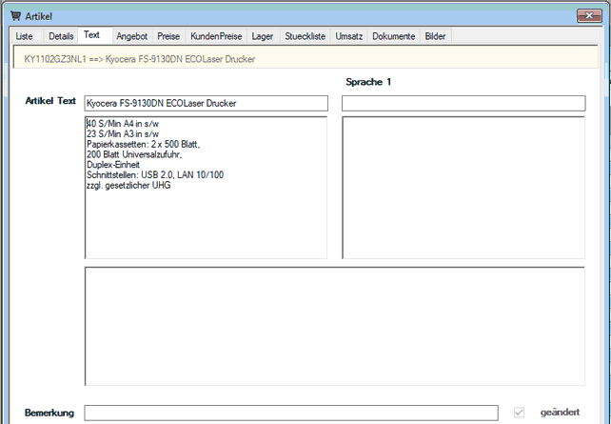Focus the Bemerkung input field
This screenshot has width=611, height=424.
tap(291, 413)
